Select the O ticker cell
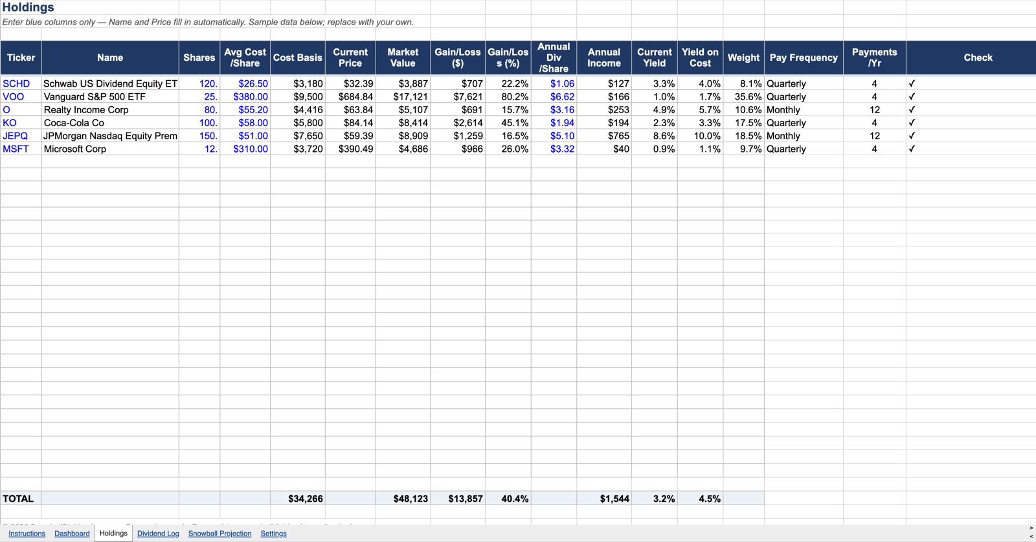1036x542 pixels. (21, 110)
